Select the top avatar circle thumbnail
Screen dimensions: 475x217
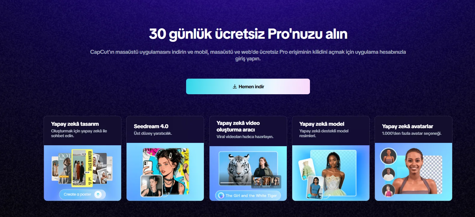[388, 156]
